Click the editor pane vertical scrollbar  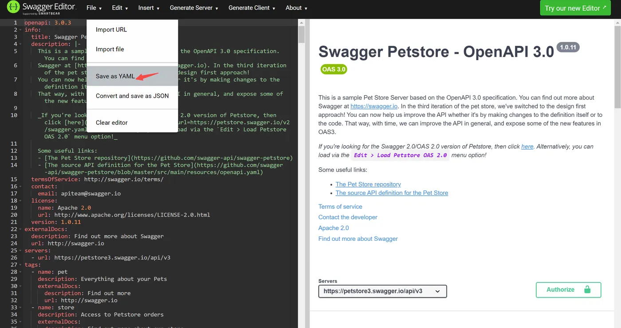pos(302,35)
